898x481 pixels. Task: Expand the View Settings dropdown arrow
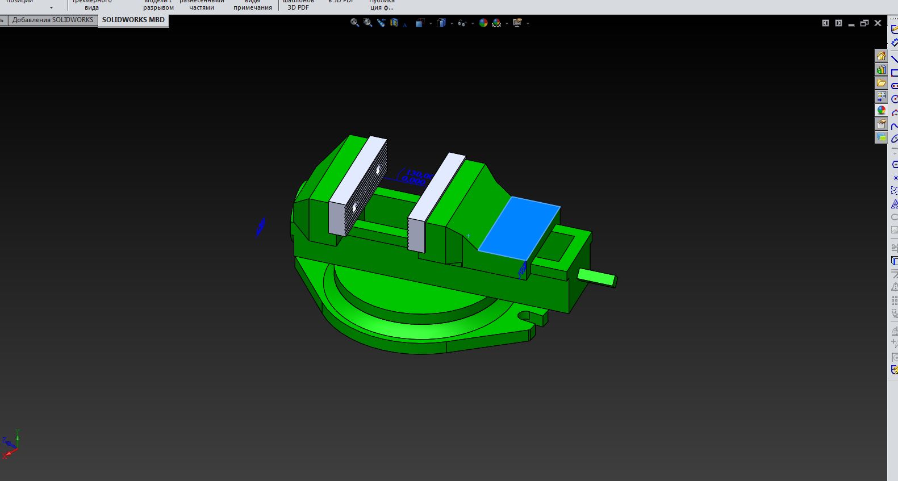(x=528, y=23)
